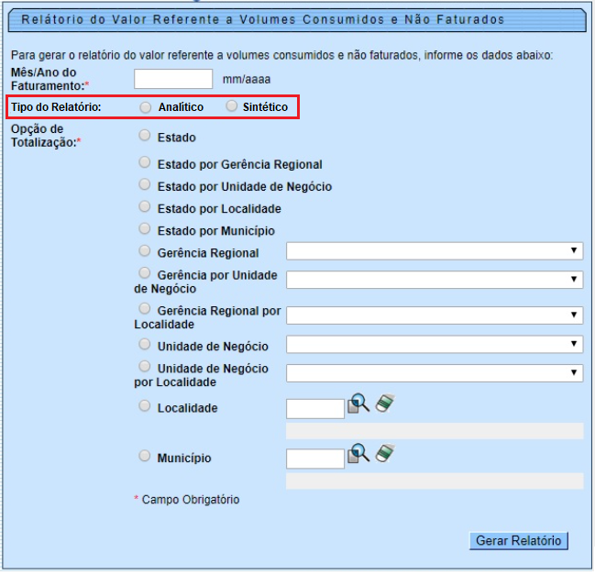The height and width of the screenshot is (575, 595).
Task: Clear the Município field with eraser icon
Action: coord(385,453)
